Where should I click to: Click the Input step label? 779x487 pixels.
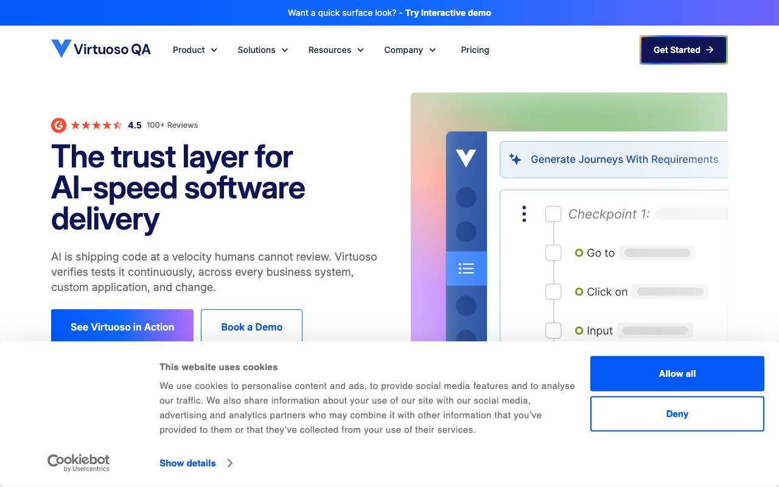click(x=599, y=331)
